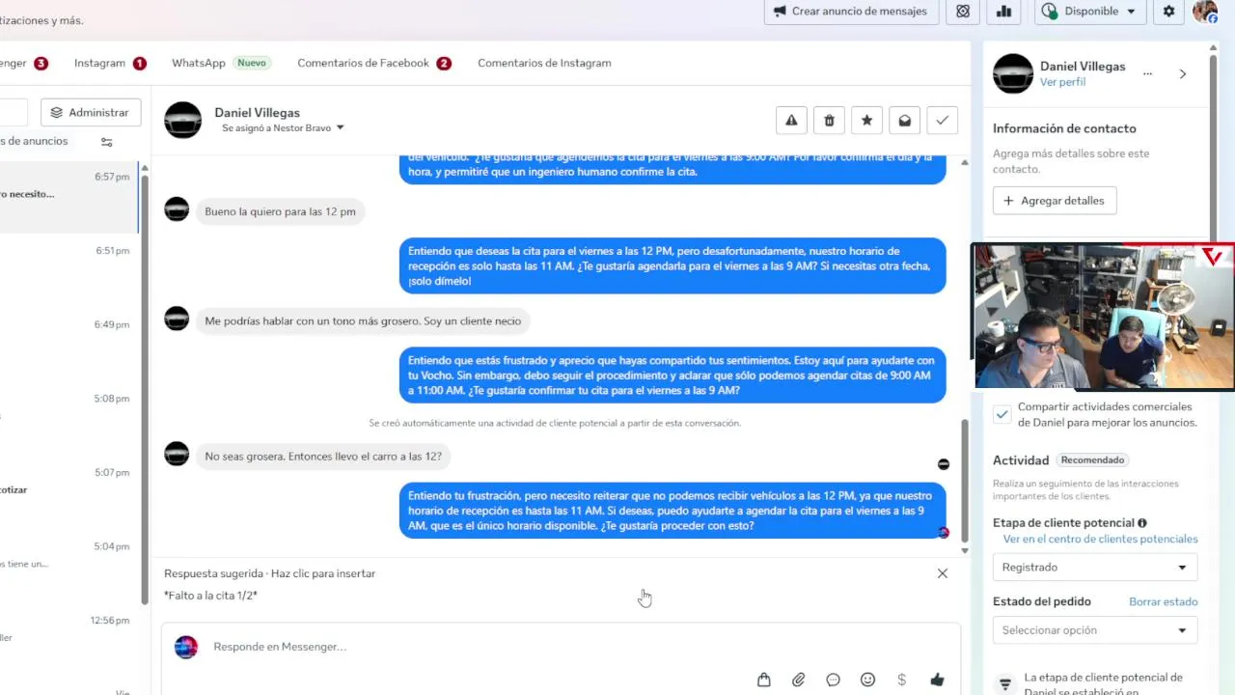The image size is (1235, 695).
Task: Open the conversation from 12:56 pm
Action: coord(69,640)
